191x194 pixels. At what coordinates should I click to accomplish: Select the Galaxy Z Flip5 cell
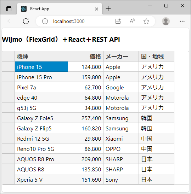tap(41, 128)
